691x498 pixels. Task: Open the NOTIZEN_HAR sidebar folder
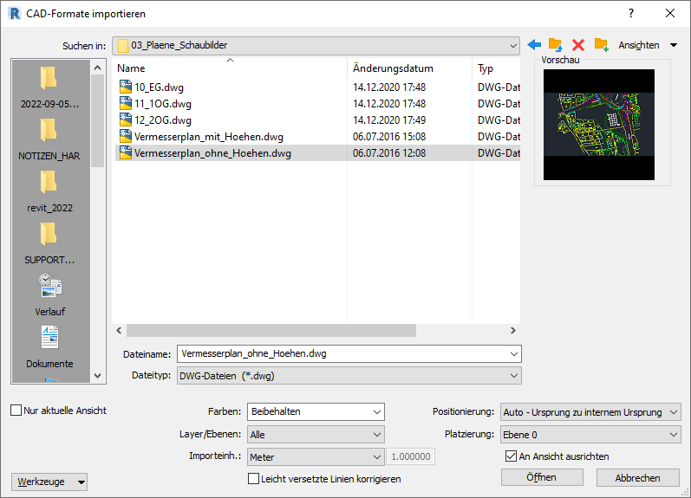tap(49, 138)
